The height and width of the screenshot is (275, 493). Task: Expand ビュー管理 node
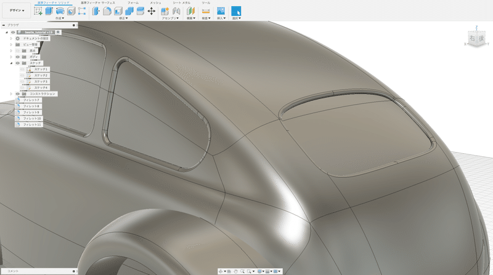11,44
